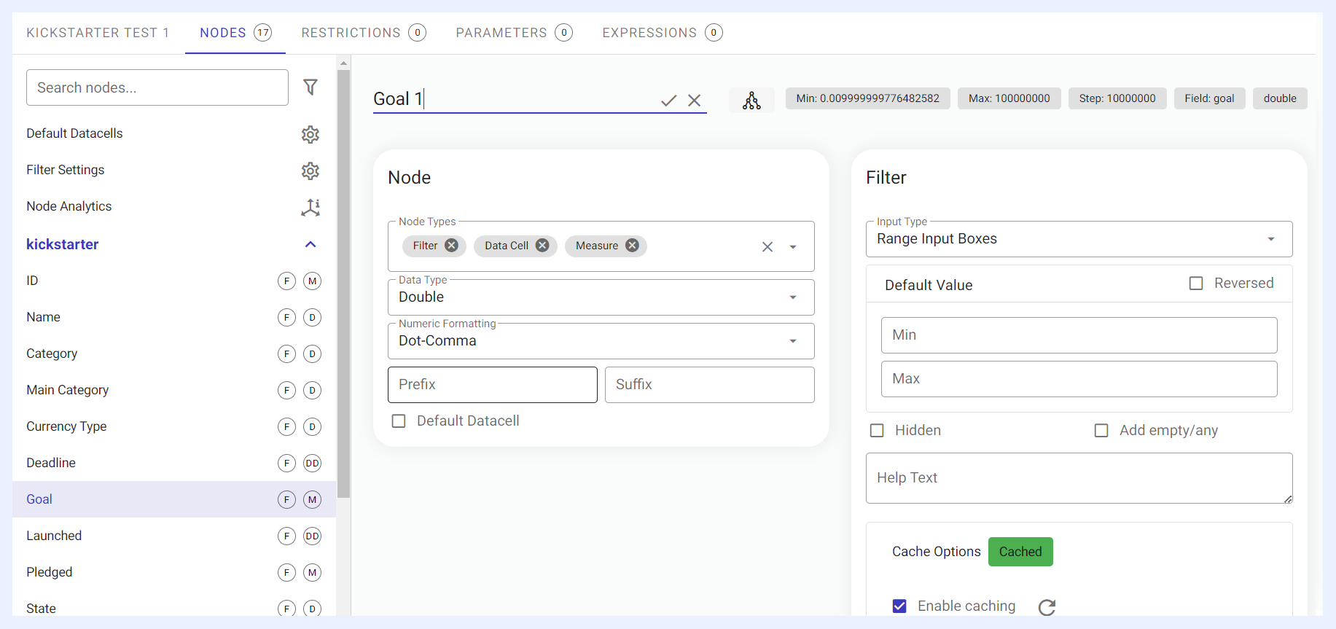Click the F filter badge on Name row
This screenshot has height=629, width=1336.
point(286,318)
